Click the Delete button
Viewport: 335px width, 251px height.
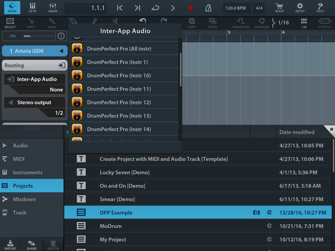pos(53,245)
